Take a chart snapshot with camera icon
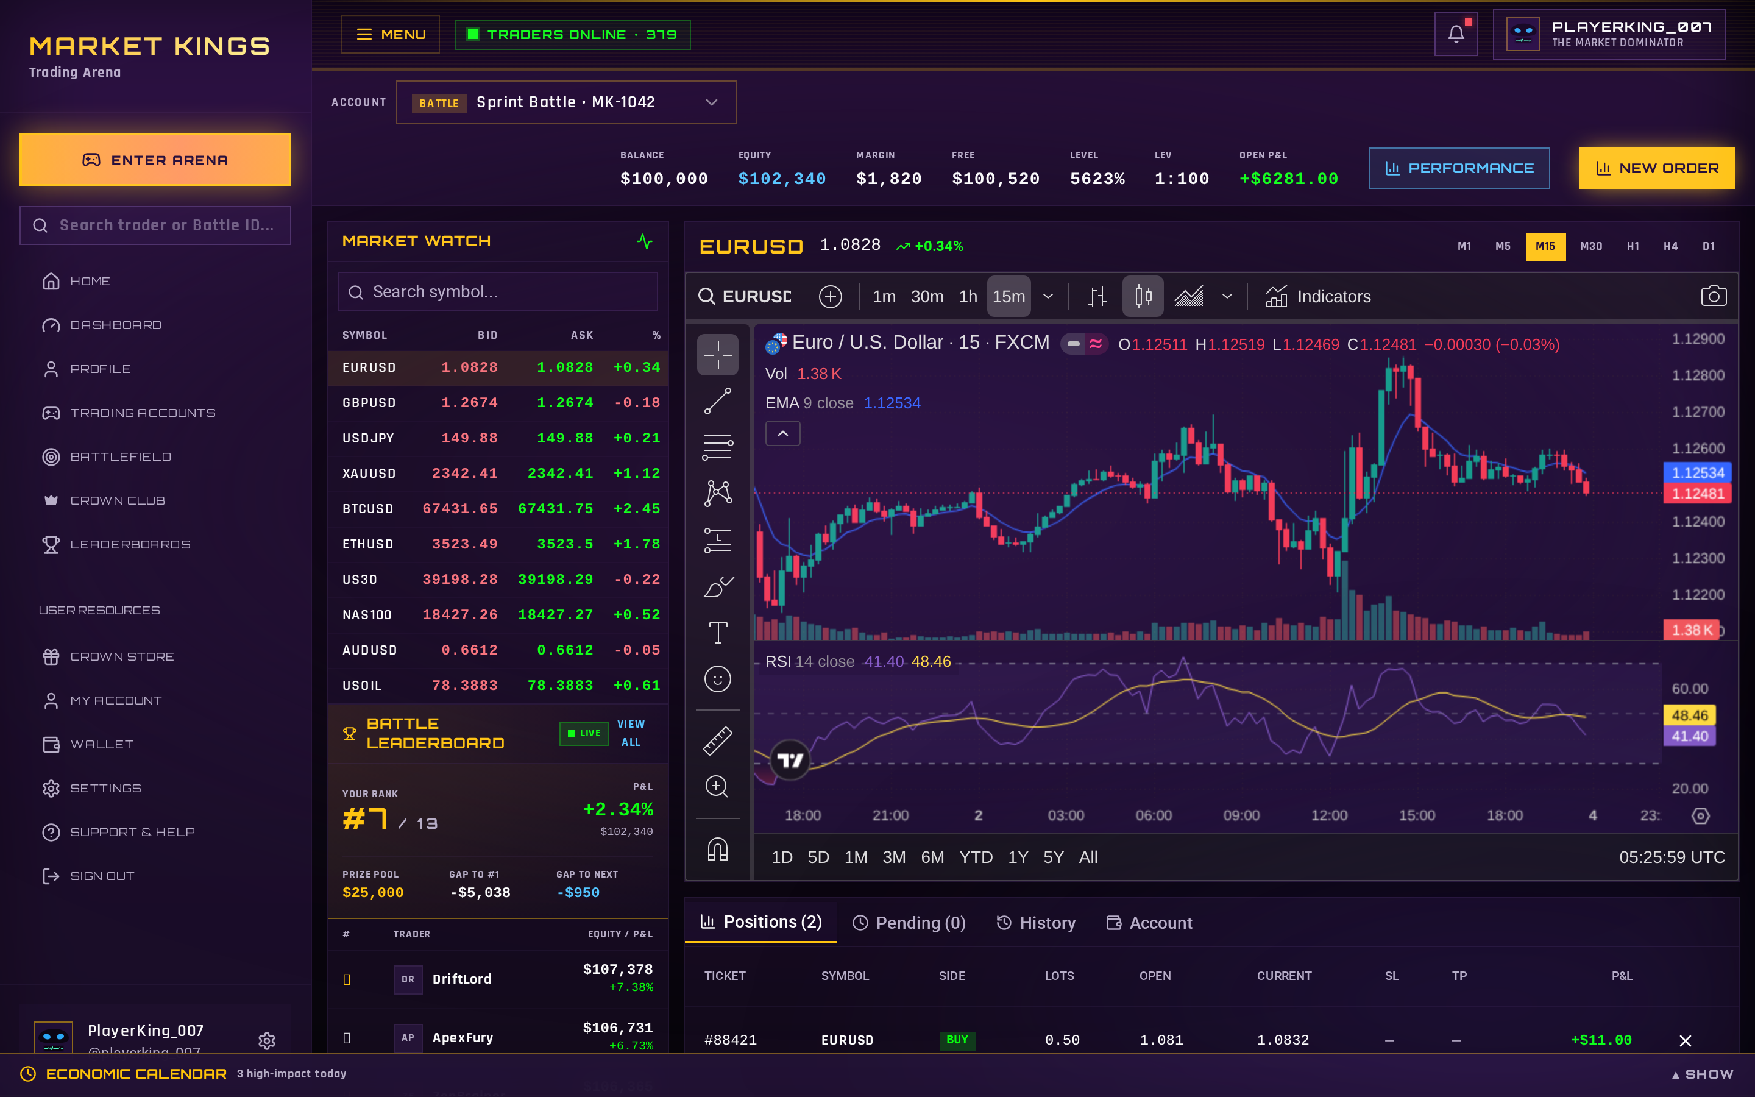Image resolution: width=1755 pixels, height=1097 pixels. pyautogui.click(x=1713, y=296)
